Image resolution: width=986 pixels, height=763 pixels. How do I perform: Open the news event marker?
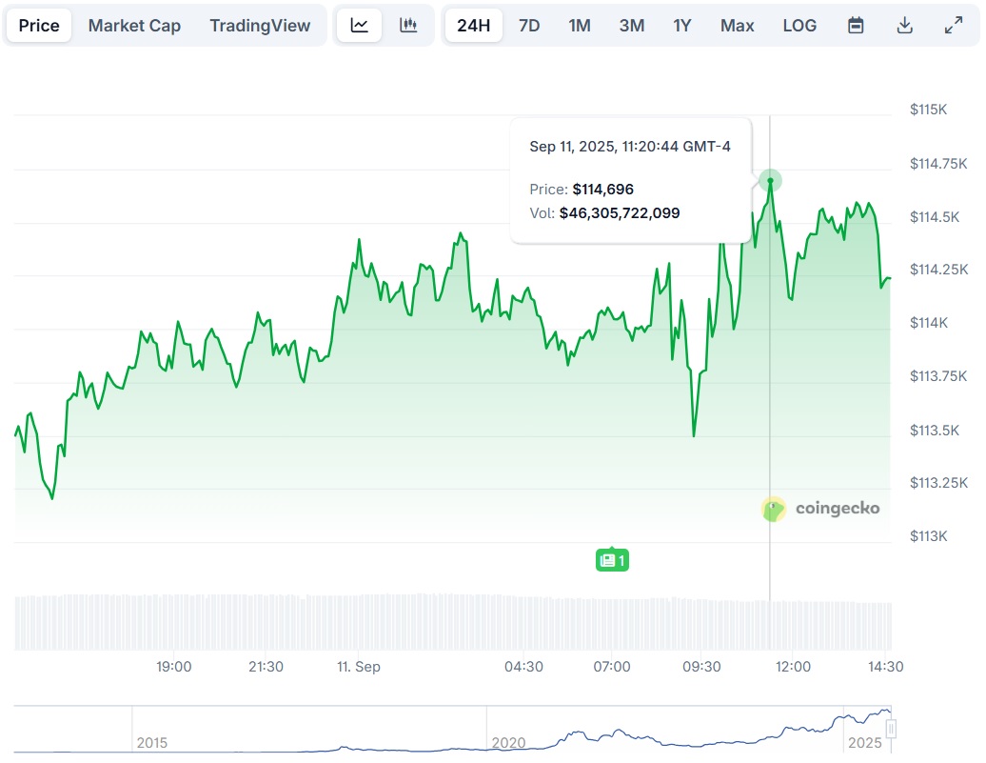612,560
